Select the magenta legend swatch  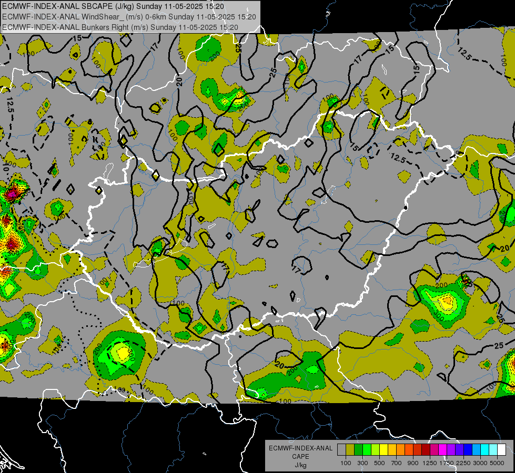443,450
